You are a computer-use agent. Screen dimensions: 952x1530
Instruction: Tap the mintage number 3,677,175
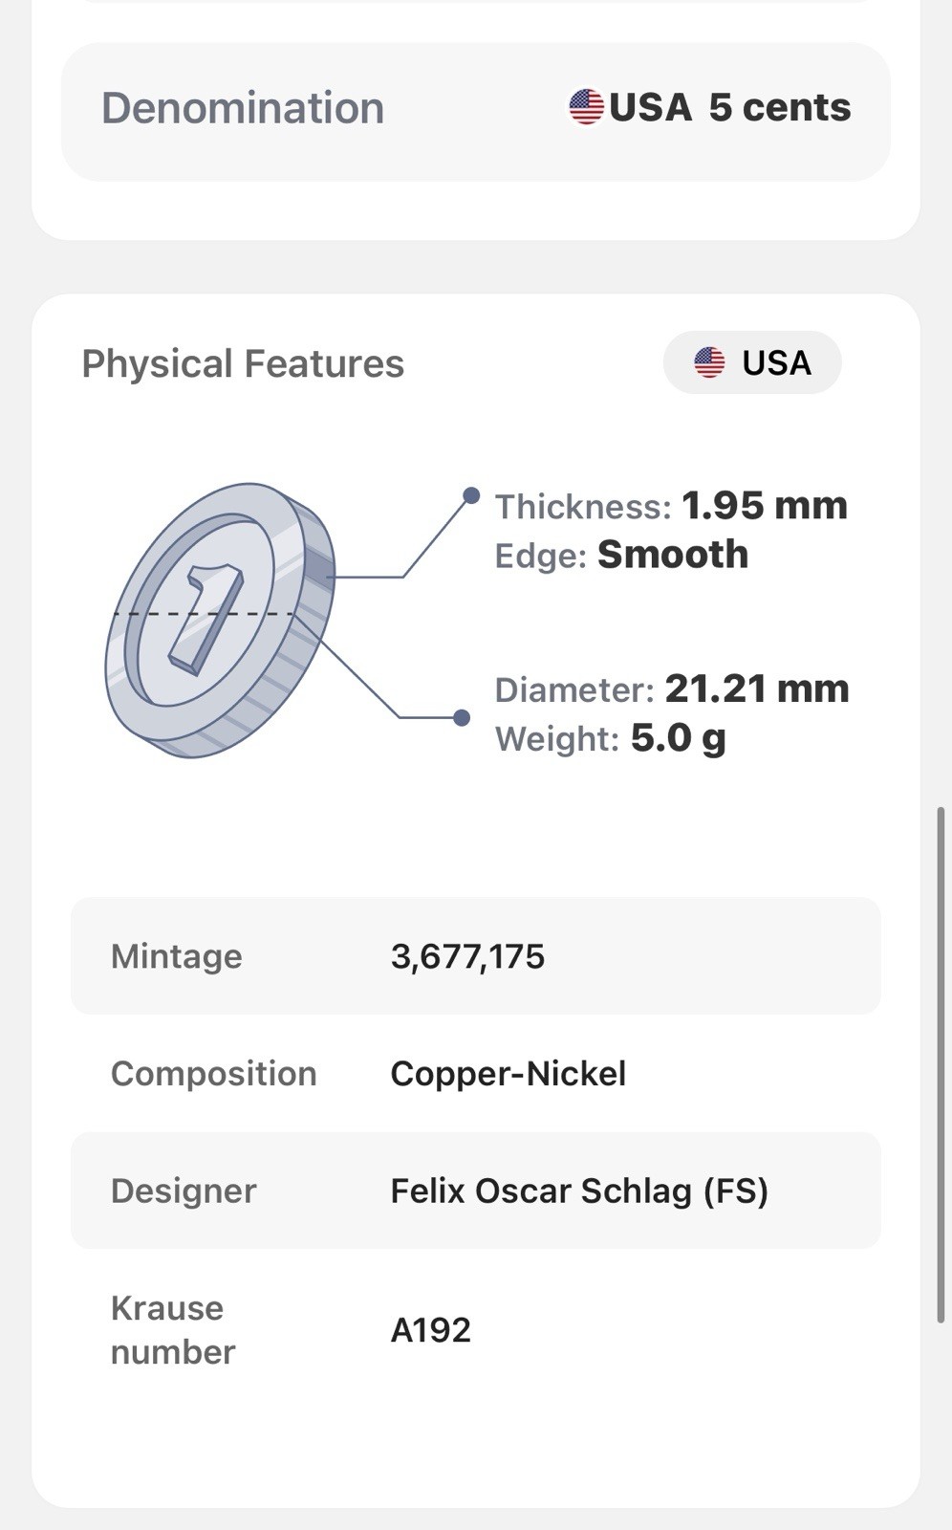(x=467, y=956)
